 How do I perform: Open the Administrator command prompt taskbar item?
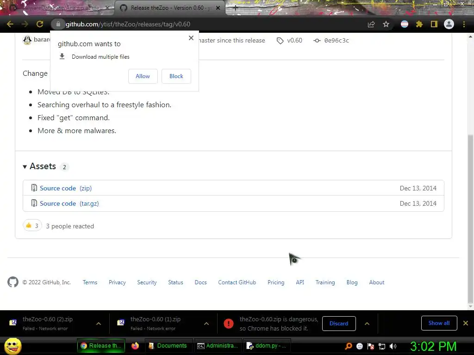click(217, 346)
